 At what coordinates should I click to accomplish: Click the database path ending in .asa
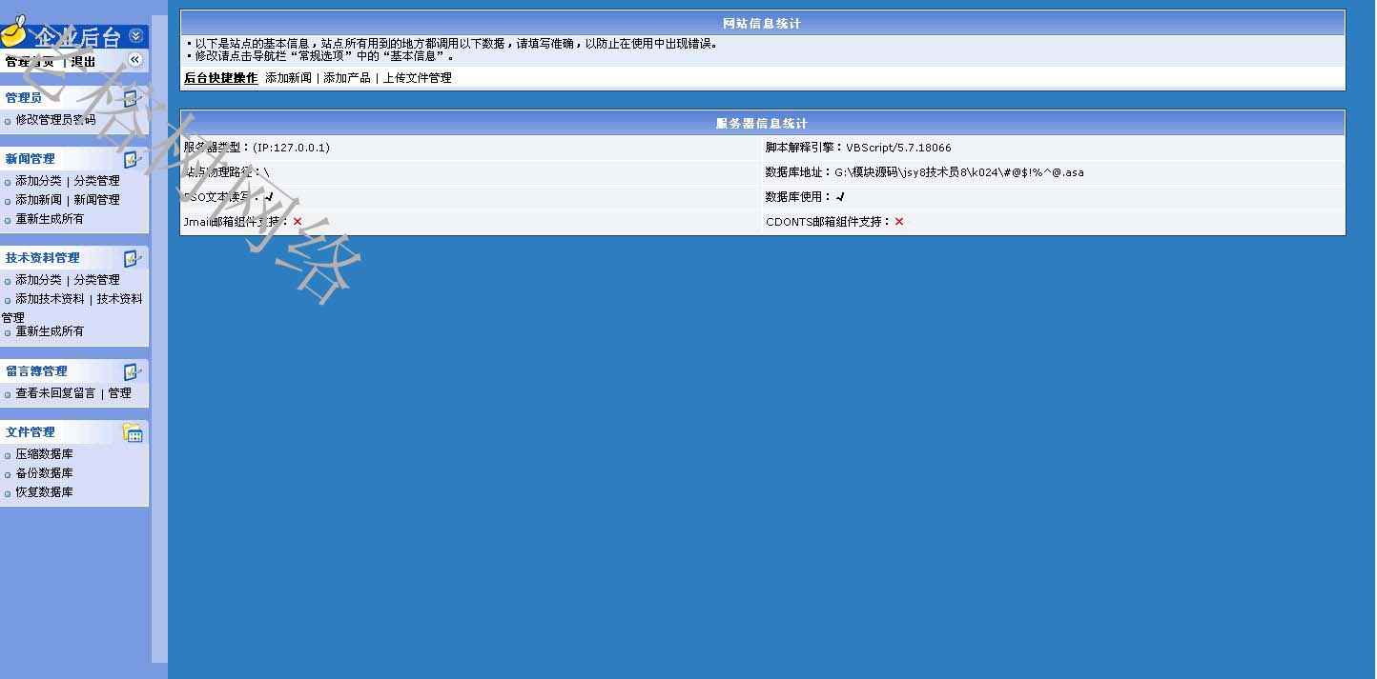click(959, 172)
